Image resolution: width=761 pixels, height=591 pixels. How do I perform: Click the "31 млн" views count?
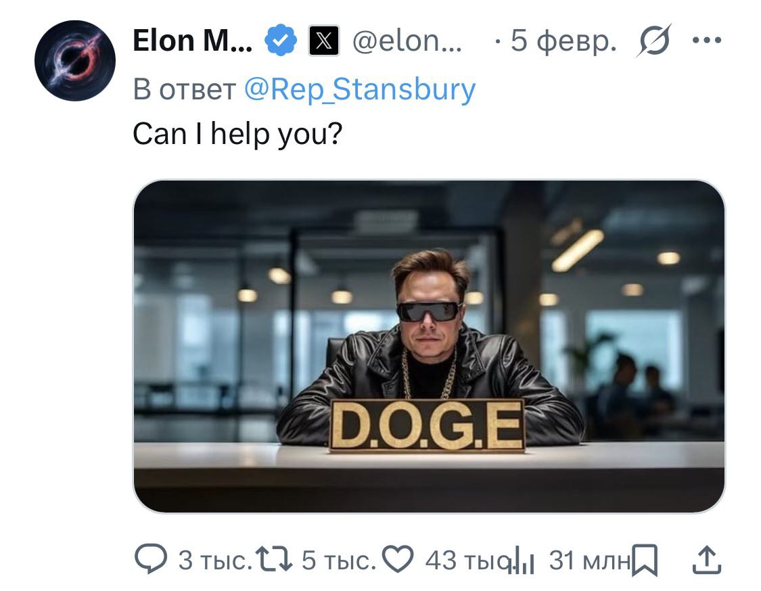point(589,560)
